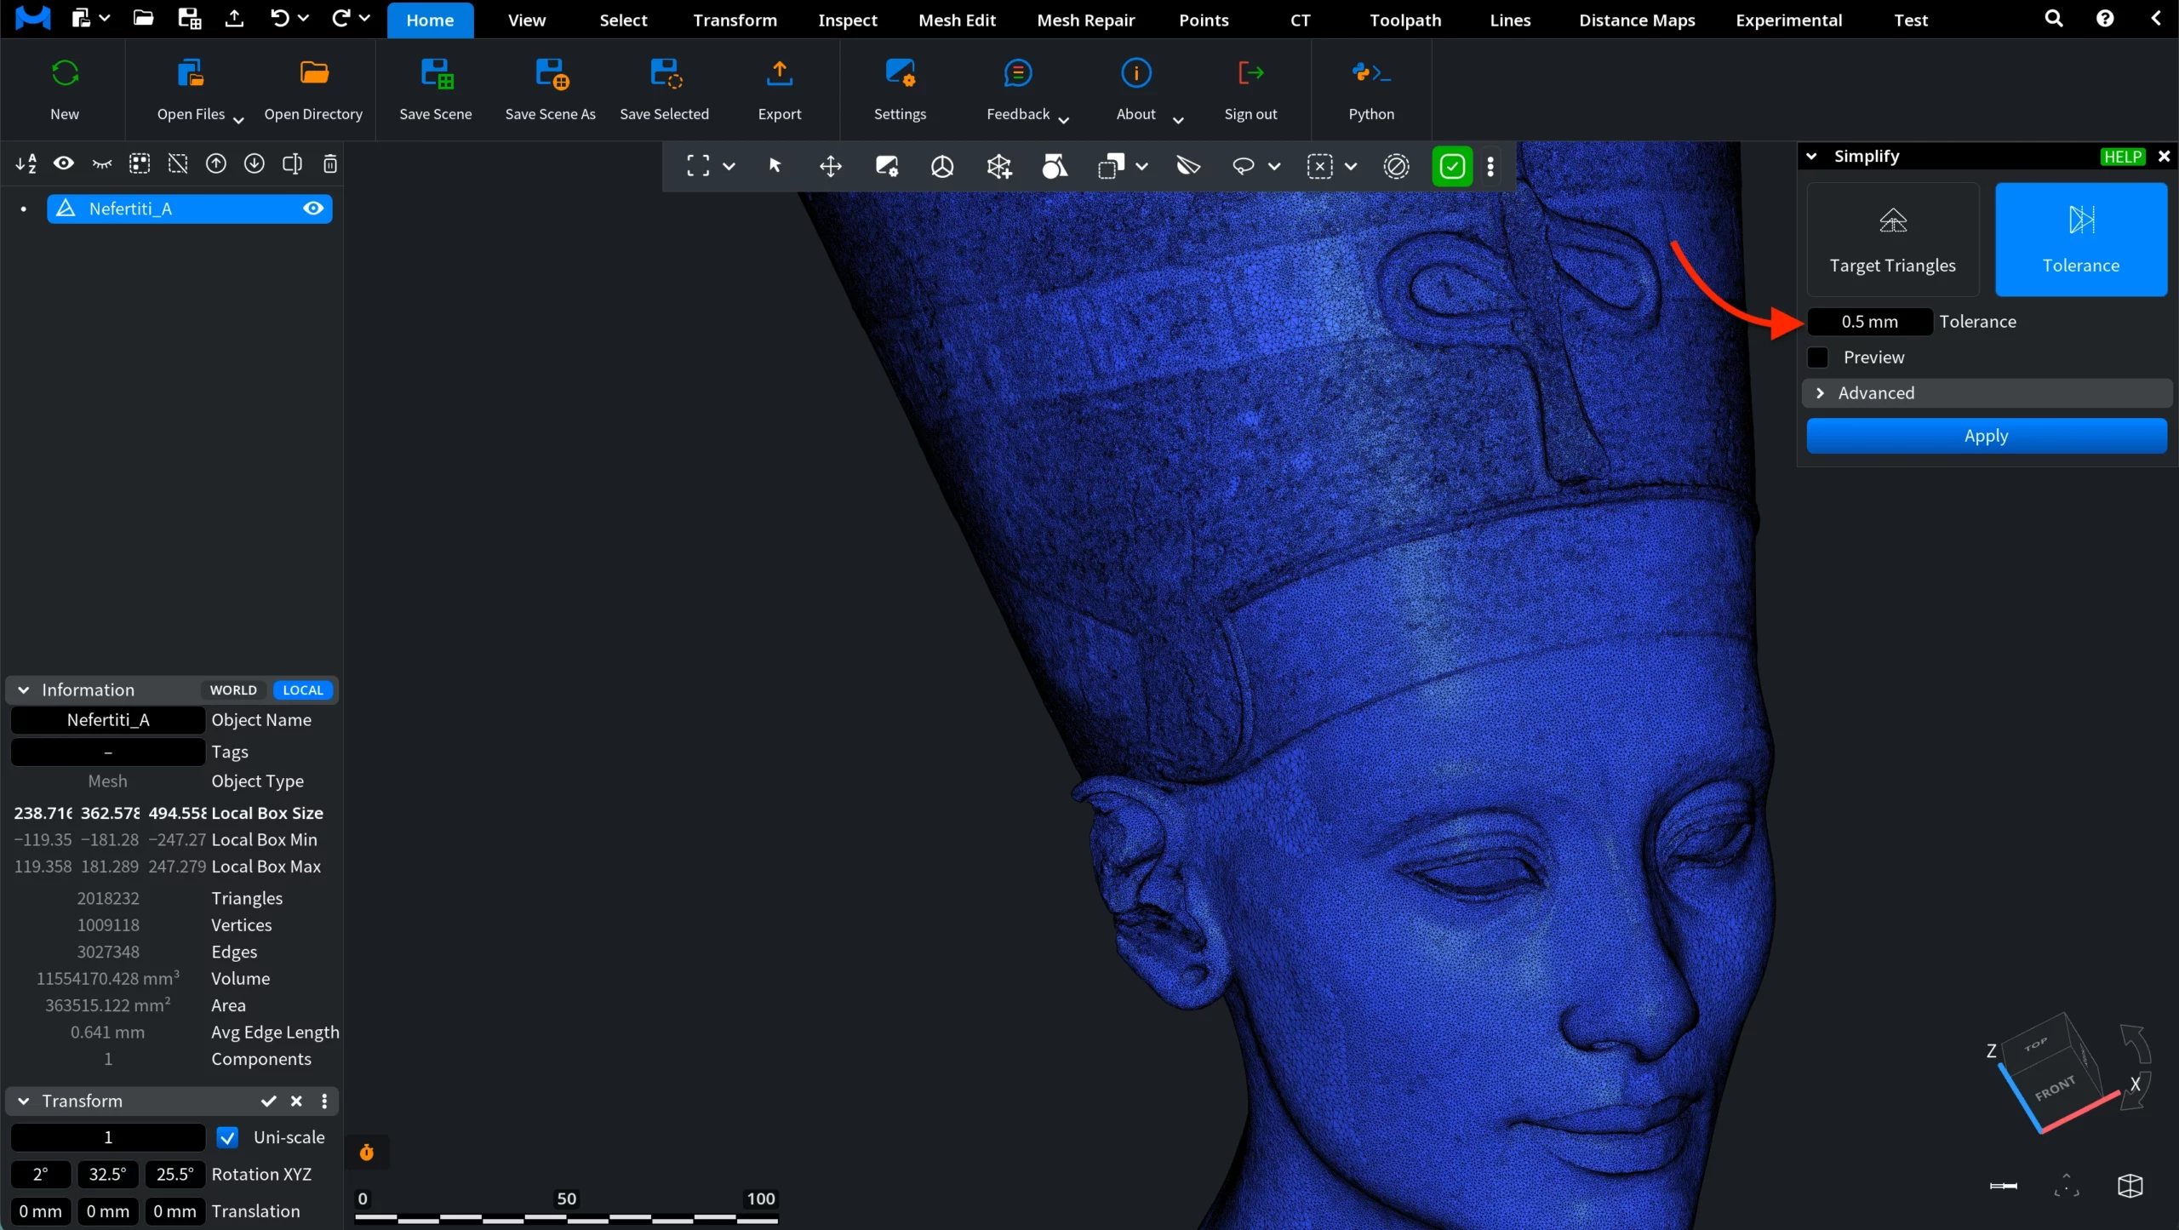Click the Apply button in Simplify
This screenshot has height=1230, width=2179.
[x=1987, y=436]
